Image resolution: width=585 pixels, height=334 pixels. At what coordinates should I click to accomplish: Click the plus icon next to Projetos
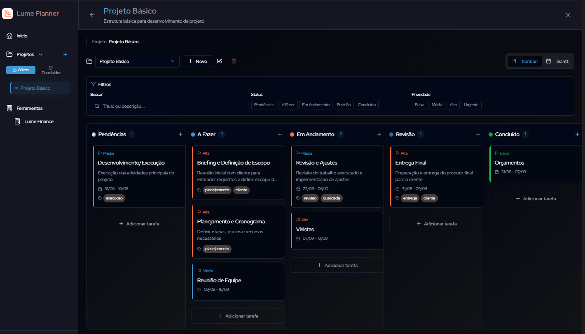[65, 54]
